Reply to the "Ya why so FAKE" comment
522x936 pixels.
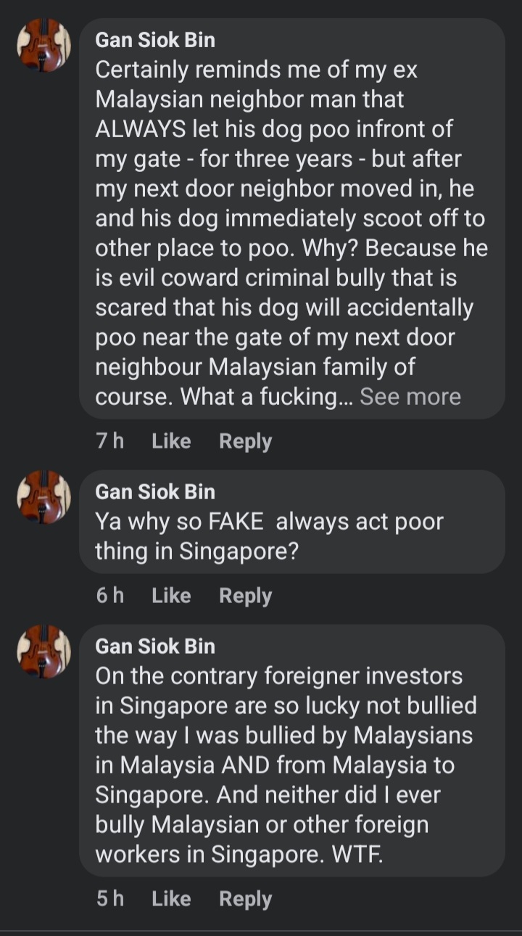coord(245,596)
